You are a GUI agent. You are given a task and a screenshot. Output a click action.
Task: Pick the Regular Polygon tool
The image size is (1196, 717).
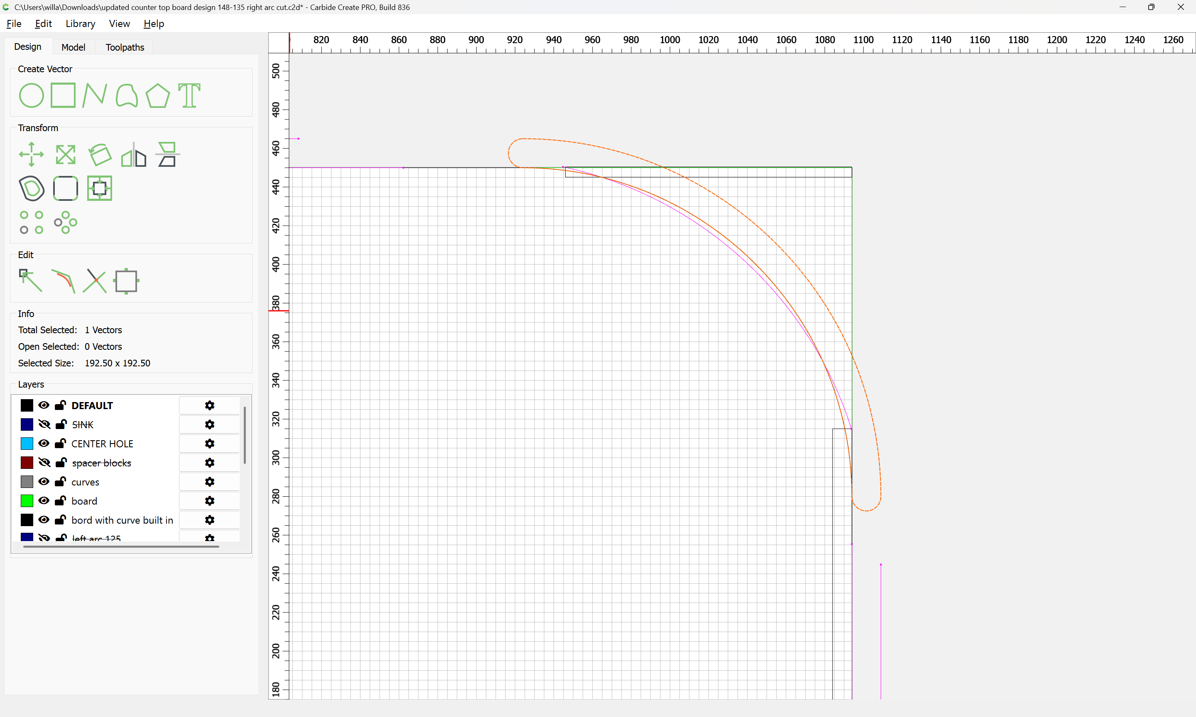pyautogui.click(x=157, y=95)
